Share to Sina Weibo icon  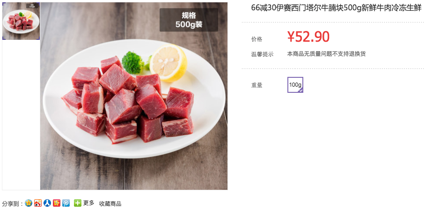click(38, 203)
